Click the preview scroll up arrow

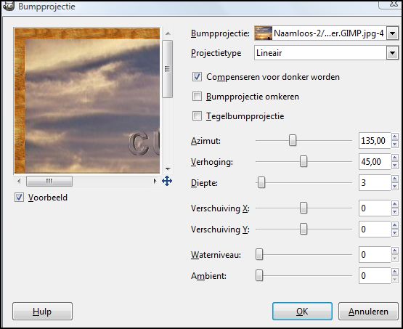click(168, 33)
